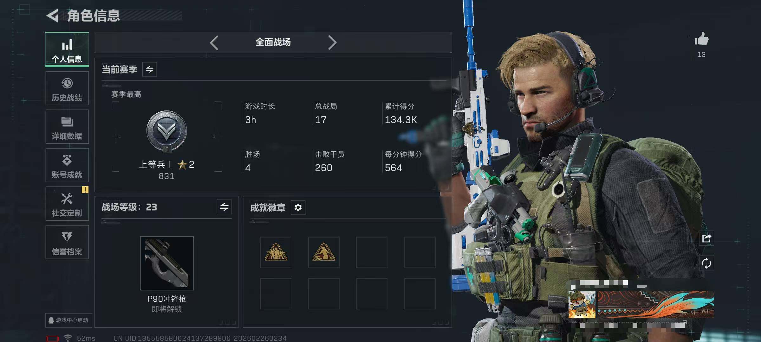The width and height of the screenshot is (761, 342).
Task: Click the player avatar banner card
Action: [x=641, y=304]
